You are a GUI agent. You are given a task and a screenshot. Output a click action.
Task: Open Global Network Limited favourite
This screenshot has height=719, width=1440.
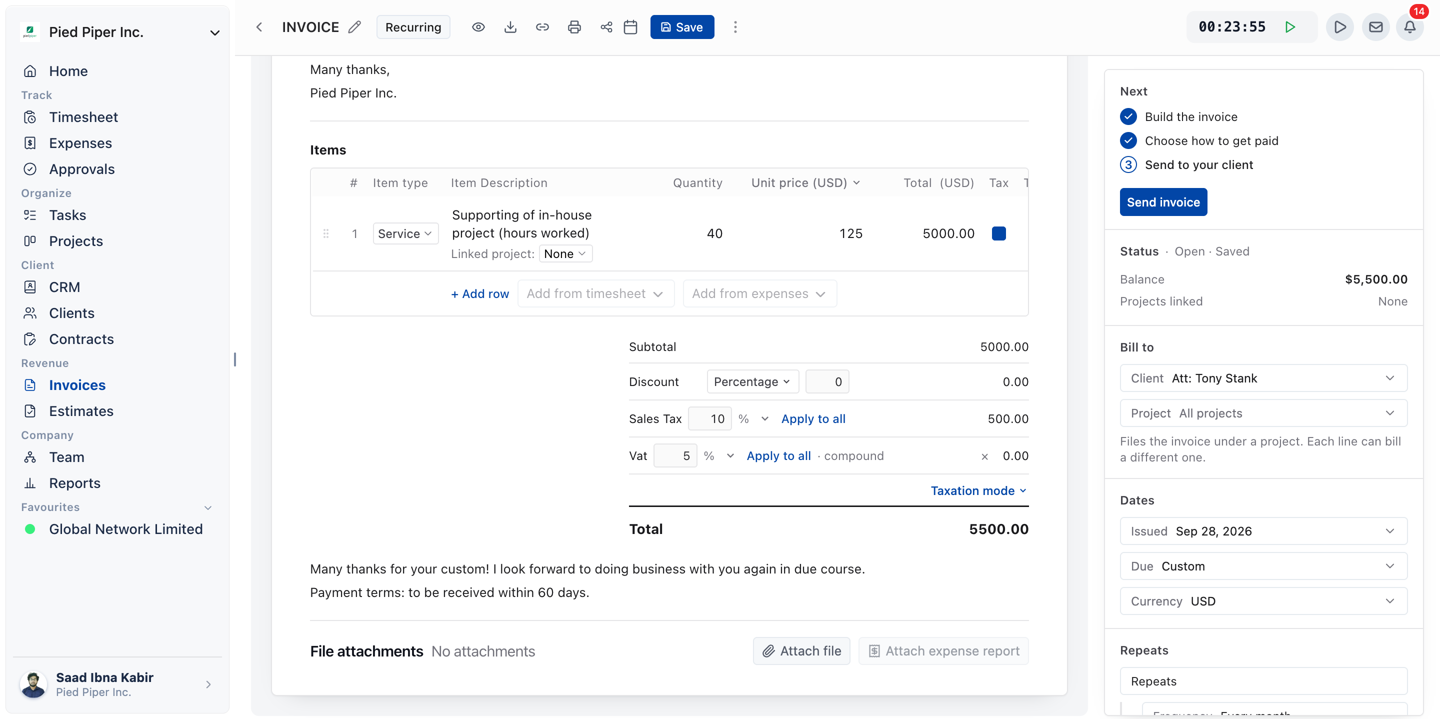126,529
